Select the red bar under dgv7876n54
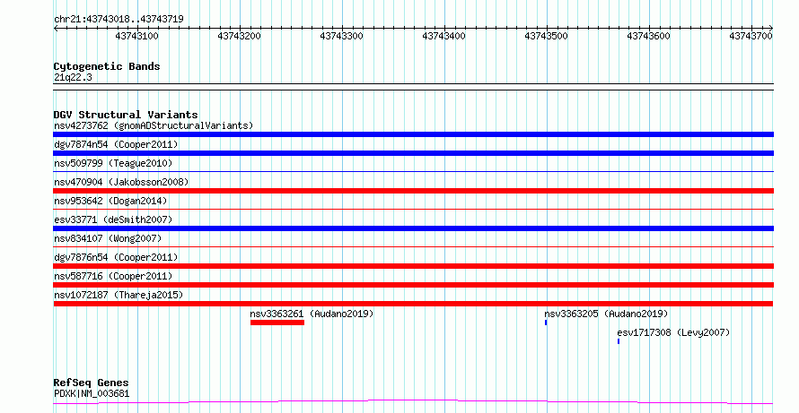799x413 pixels. click(413, 266)
